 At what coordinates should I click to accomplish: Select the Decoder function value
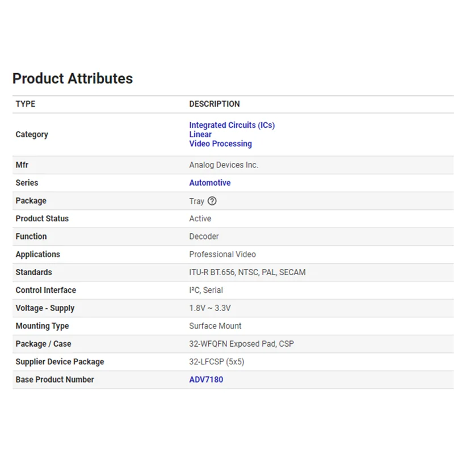point(204,237)
